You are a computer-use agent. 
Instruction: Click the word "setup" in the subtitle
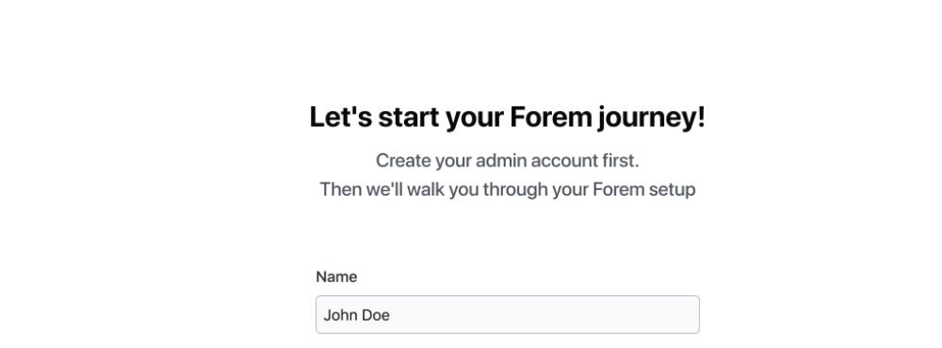673,191
